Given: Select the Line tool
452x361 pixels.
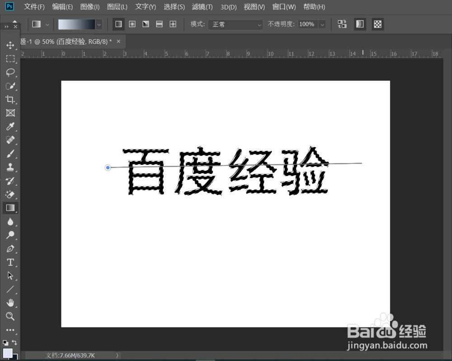Looking at the screenshot, I should coord(10,289).
